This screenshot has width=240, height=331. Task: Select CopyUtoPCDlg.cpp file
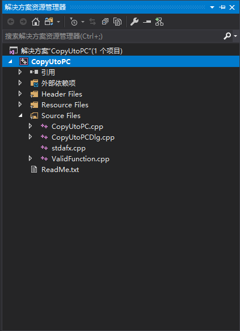tap(83, 137)
